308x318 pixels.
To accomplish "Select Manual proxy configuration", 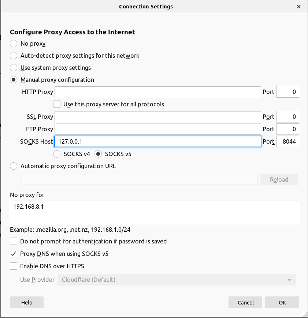I will pyautogui.click(x=14, y=80).
